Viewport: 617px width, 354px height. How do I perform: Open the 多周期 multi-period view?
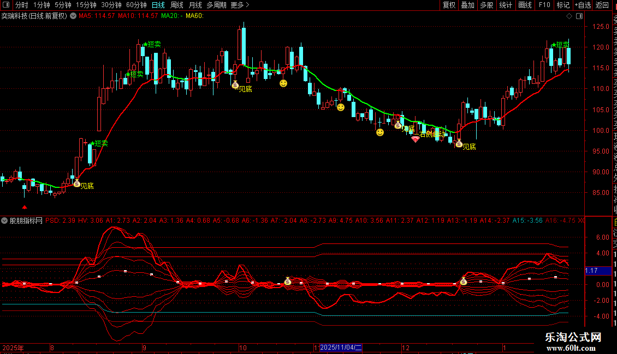pos(216,5)
